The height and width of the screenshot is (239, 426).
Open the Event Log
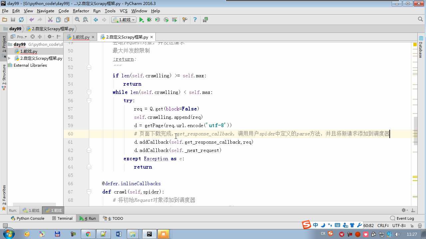[402, 218]
